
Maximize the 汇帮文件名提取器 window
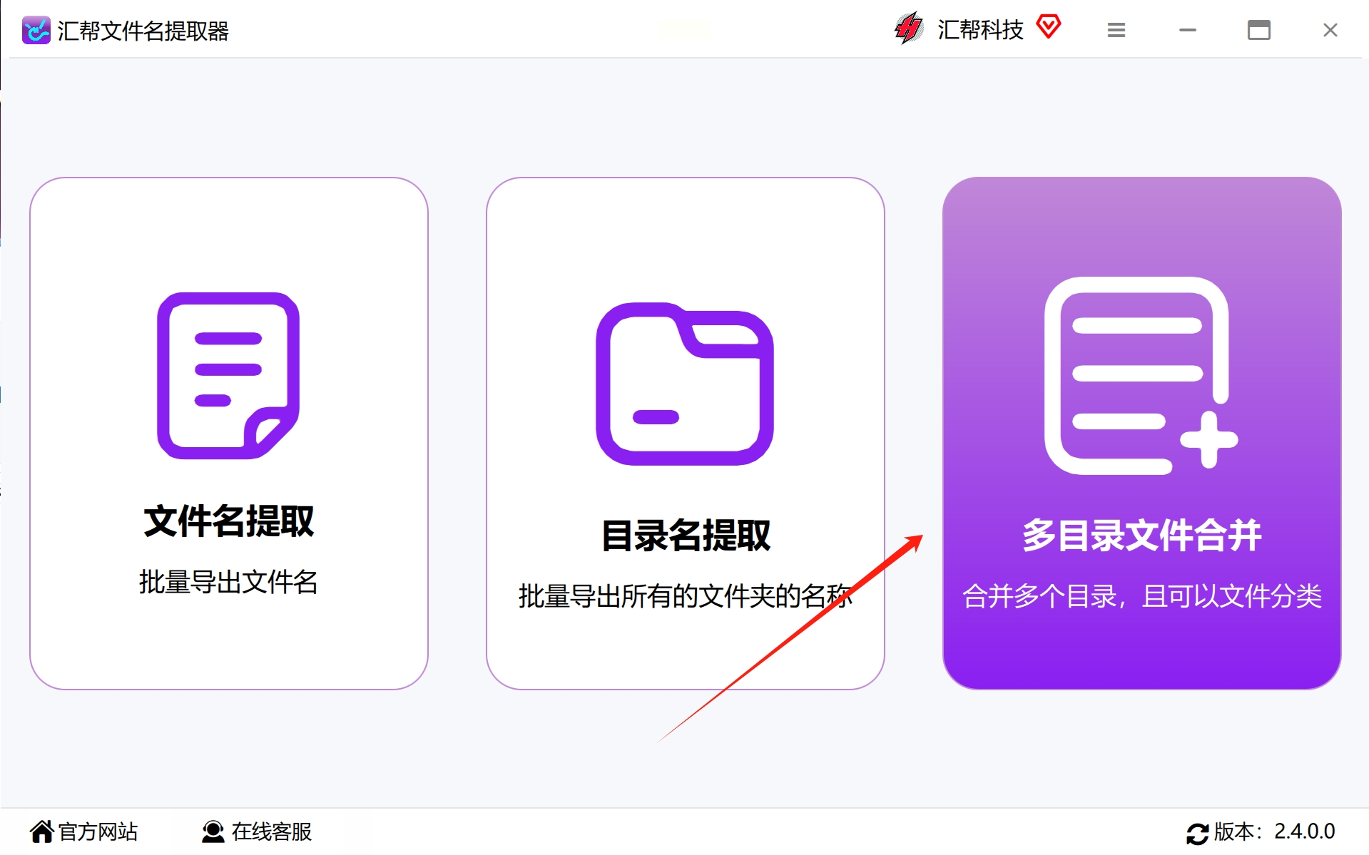click(x=1259, y=30)
